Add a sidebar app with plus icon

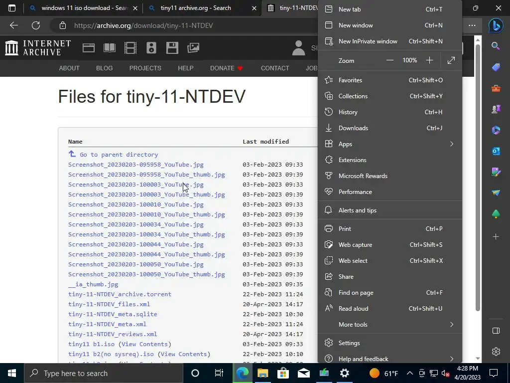pyautogui.click(x=496, y=237)
